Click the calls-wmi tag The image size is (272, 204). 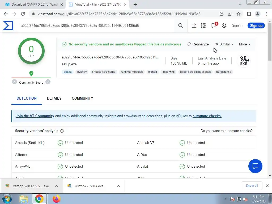click(168, 72)
